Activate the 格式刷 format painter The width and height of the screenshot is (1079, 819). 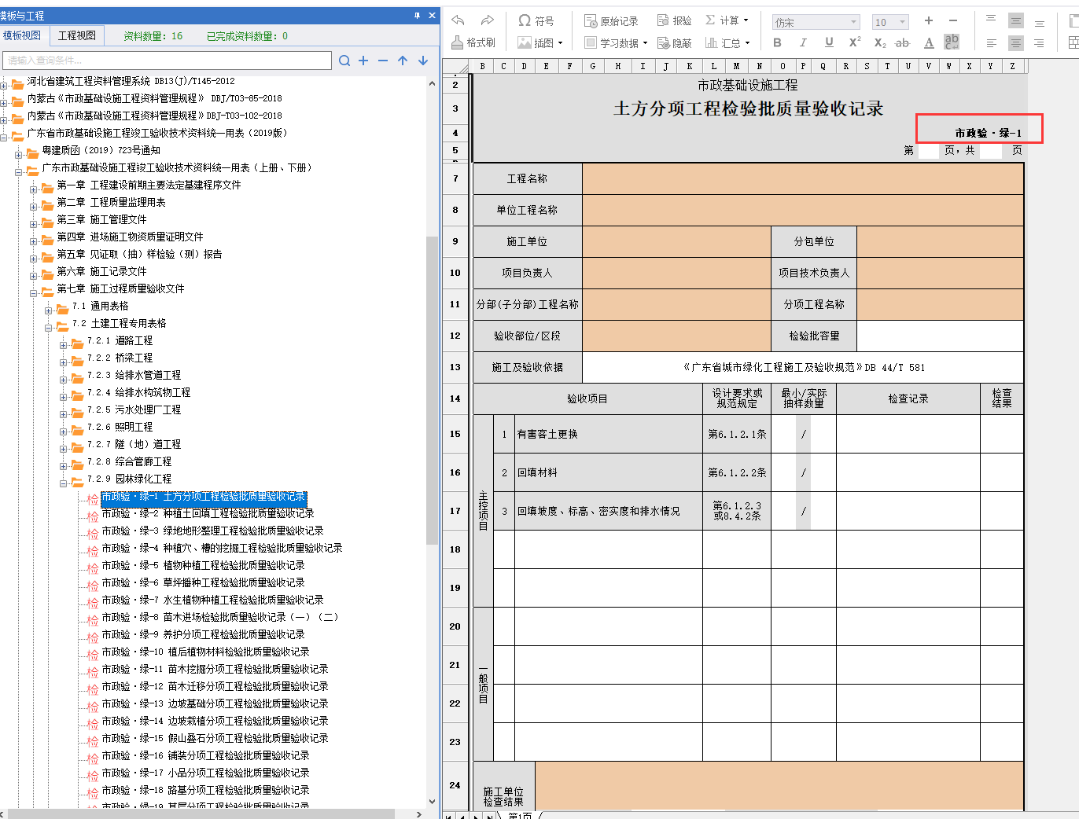pos(473,42)
